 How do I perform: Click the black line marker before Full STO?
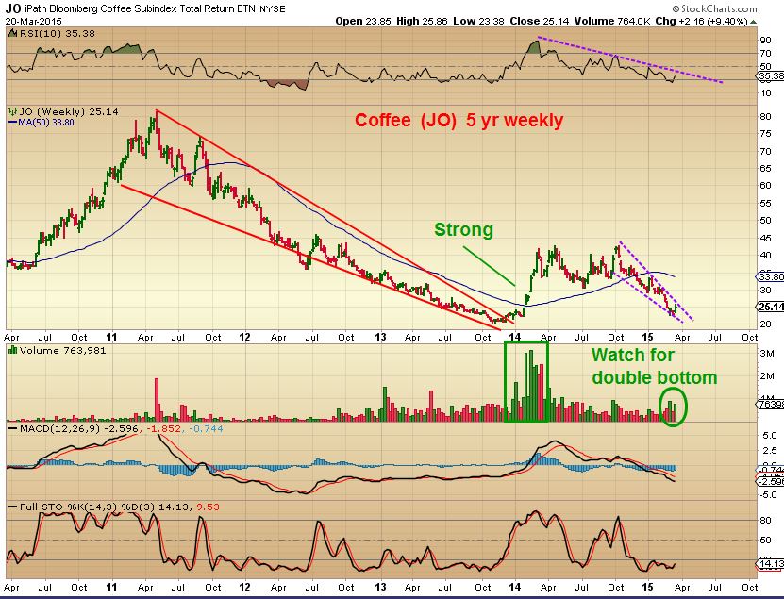[x=12, y=507]
